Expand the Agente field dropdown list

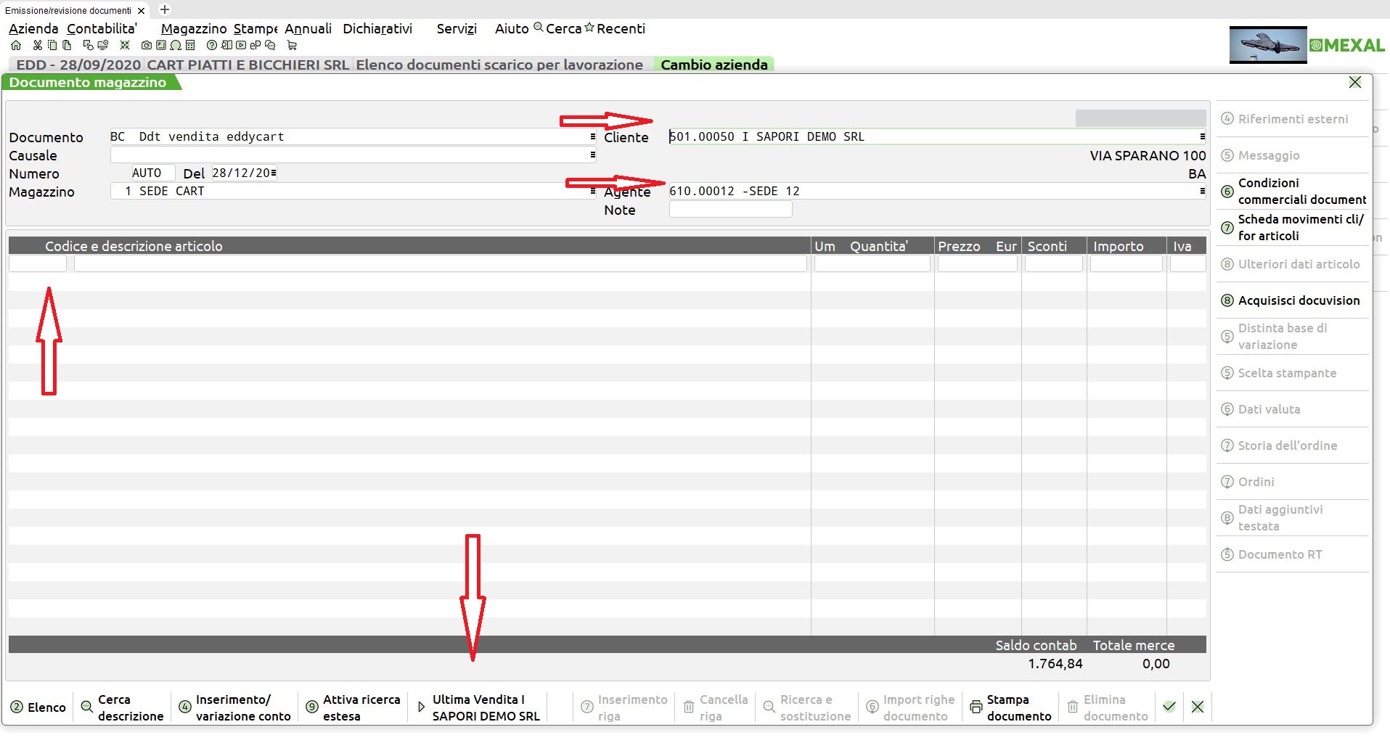click(x=1202, y=191)
